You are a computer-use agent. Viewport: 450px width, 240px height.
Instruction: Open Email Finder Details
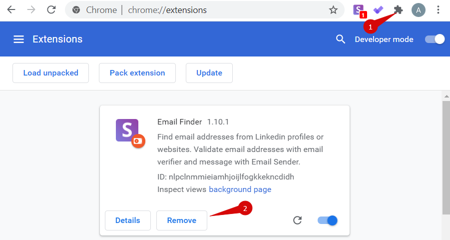pyautogui.click(x=128, y=220)
